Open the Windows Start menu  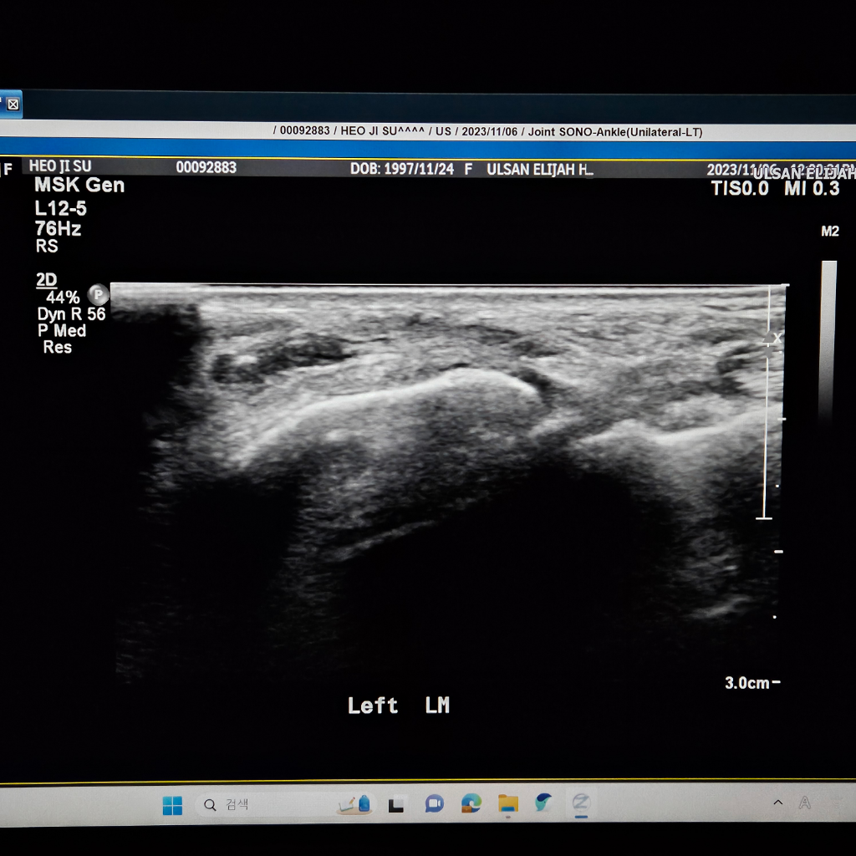pyautogui.click(x=172, y=805)
